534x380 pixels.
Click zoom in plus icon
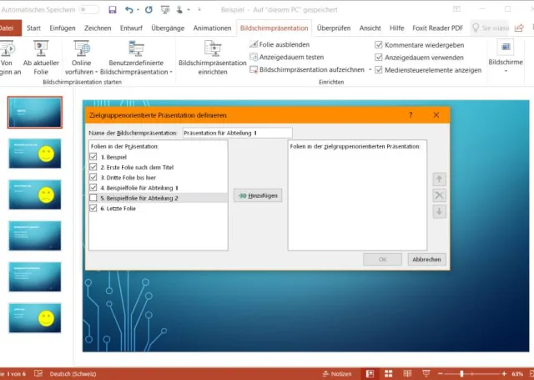click(x=504, y=374)
